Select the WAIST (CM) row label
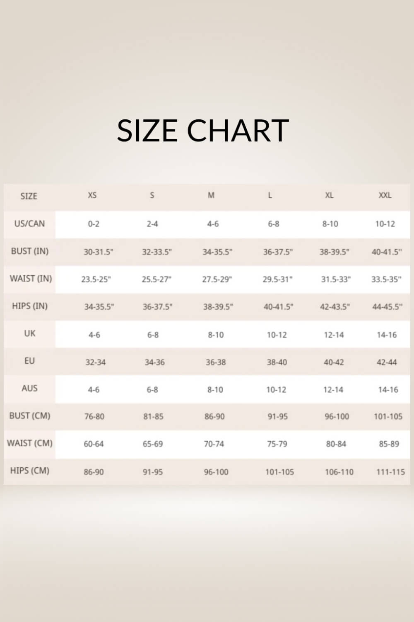The height and width of the screenshot is (622, 414). [x=30, y=443]
